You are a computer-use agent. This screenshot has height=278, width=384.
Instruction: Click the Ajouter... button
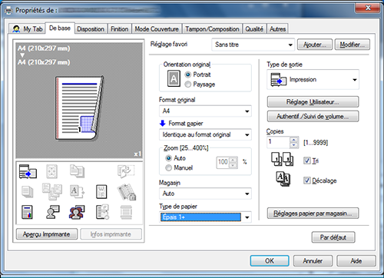coord(315,45)
